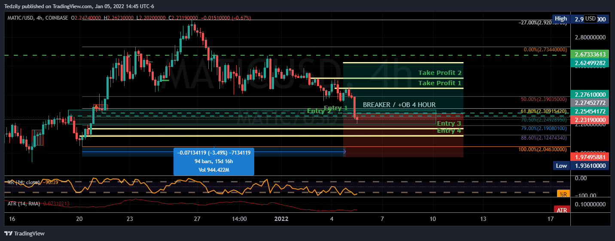Click the 79.00%(2.19080100) Fibonacci level label
This screenshot has width=615, height=241.
[544, 128]
